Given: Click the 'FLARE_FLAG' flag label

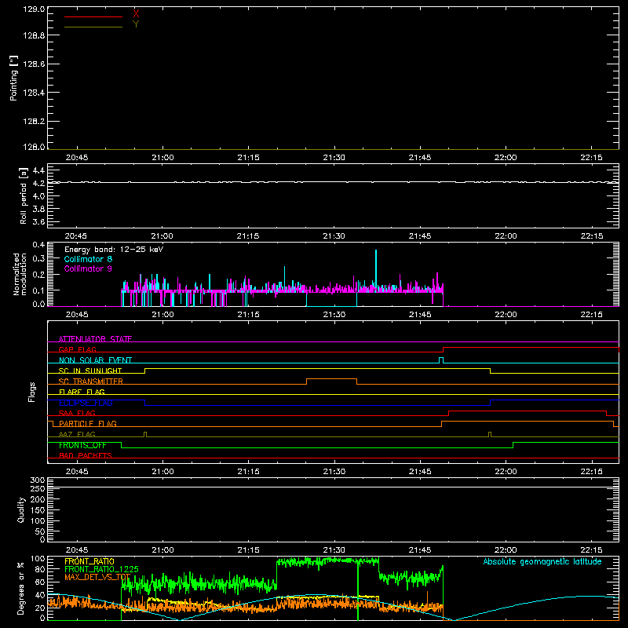Looking at the screenshot, I should pos(82,392).
